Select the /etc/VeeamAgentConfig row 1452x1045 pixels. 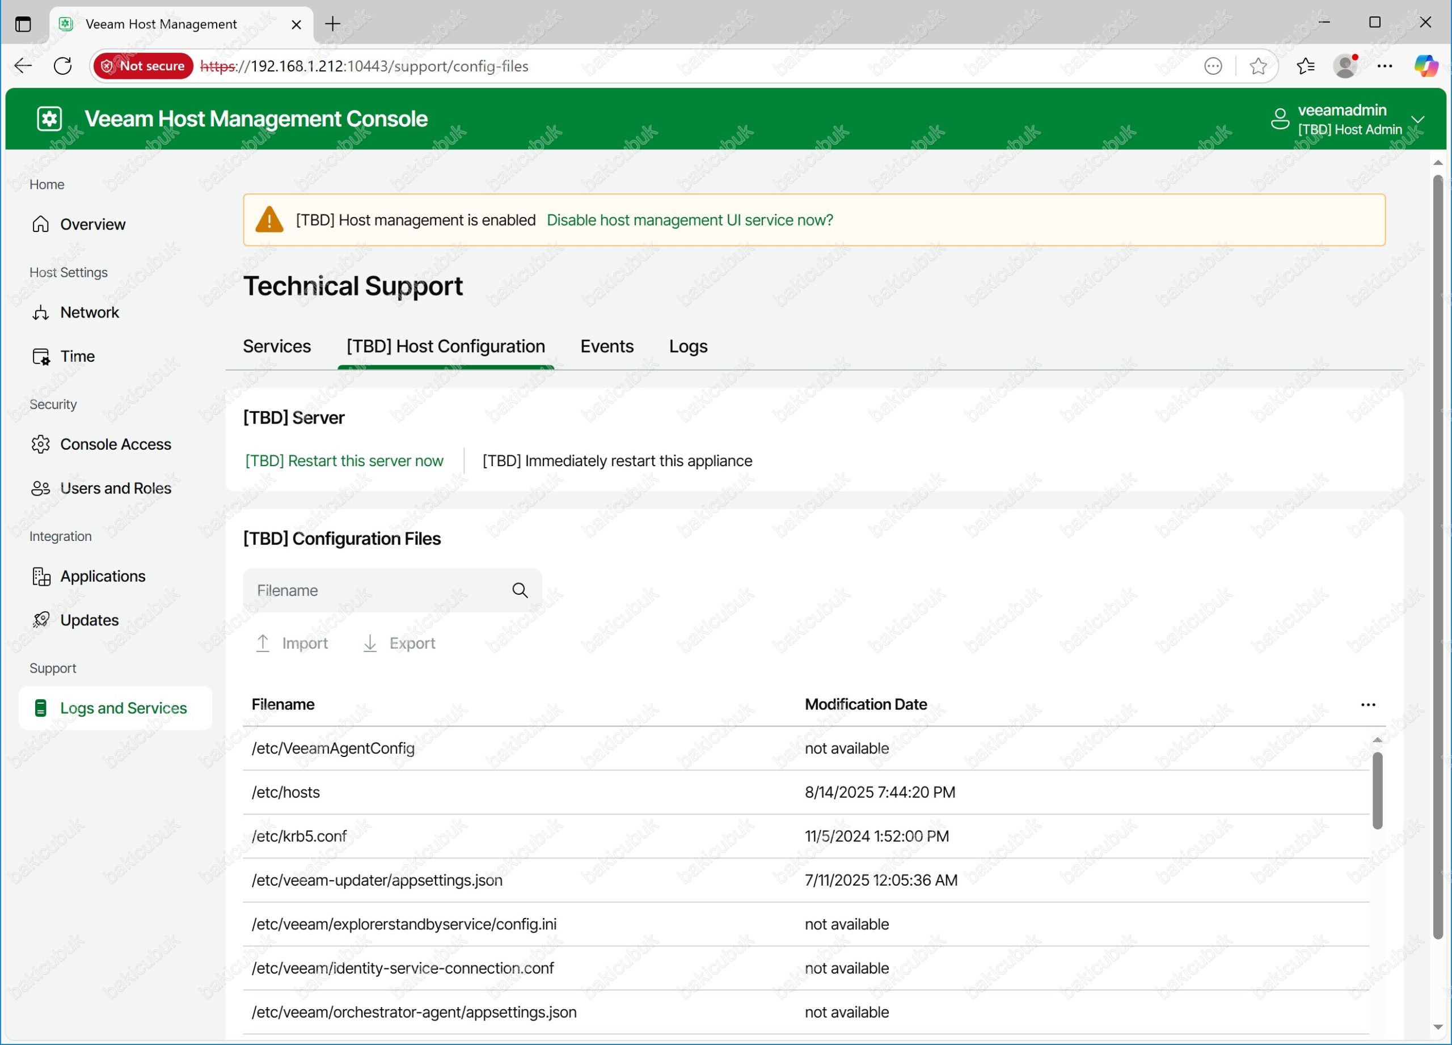pos(805,748)
